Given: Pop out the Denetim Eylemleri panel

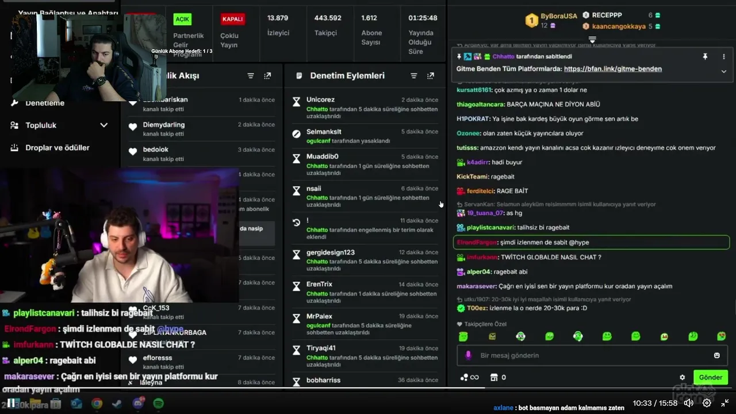Looking at the screenshot, I should tap(431, 76).
